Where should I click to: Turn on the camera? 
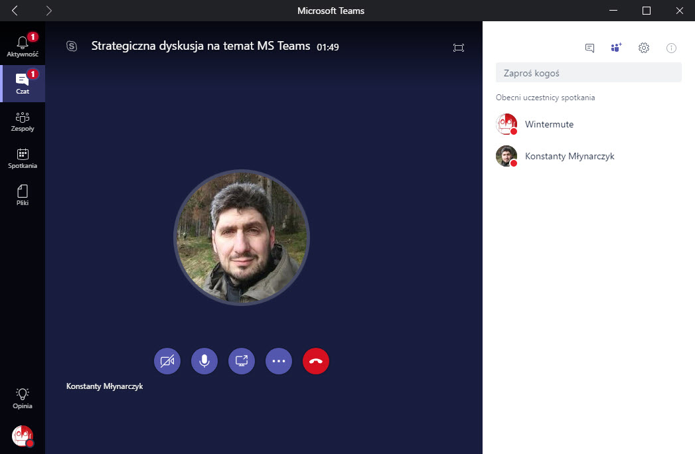[x=167, y=361]
